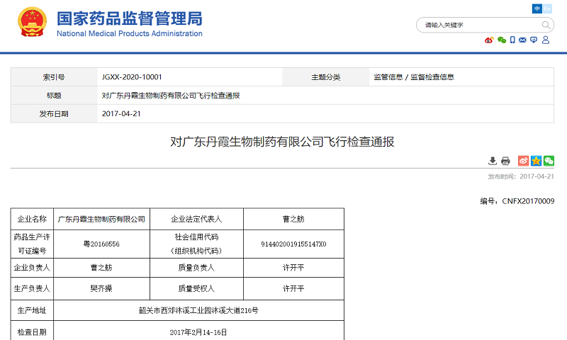Click the mobile phone icon in header
567x340 pixels.
(x=512, y=40)
